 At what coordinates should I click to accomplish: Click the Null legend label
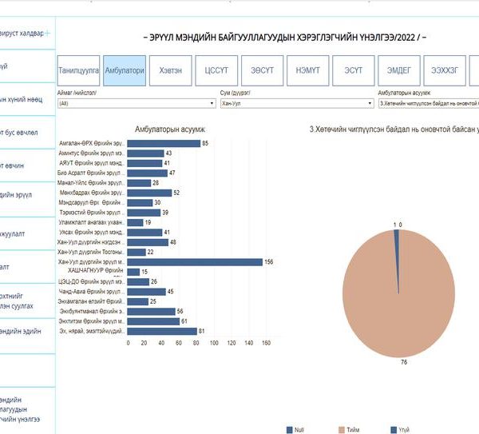(x=299, y=430)
